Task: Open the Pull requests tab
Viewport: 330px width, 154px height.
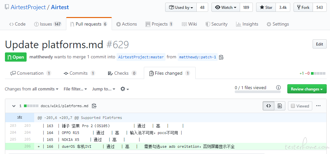Action: [x=89, y=24]
